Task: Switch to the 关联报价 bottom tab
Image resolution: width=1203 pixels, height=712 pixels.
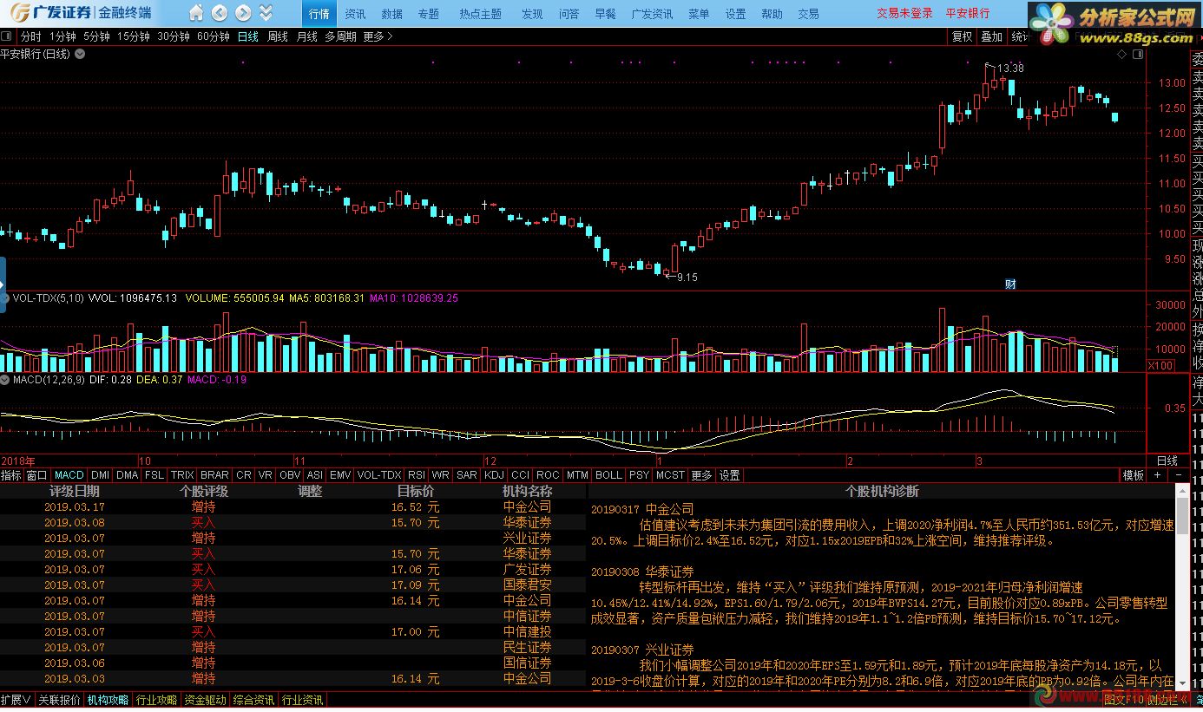Action: click(x=59, y=700)
